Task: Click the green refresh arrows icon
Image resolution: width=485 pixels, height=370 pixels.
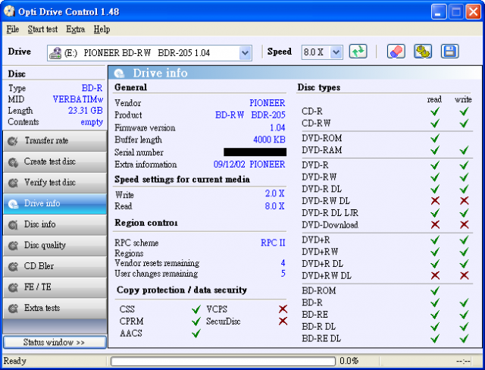Action: 358,52
